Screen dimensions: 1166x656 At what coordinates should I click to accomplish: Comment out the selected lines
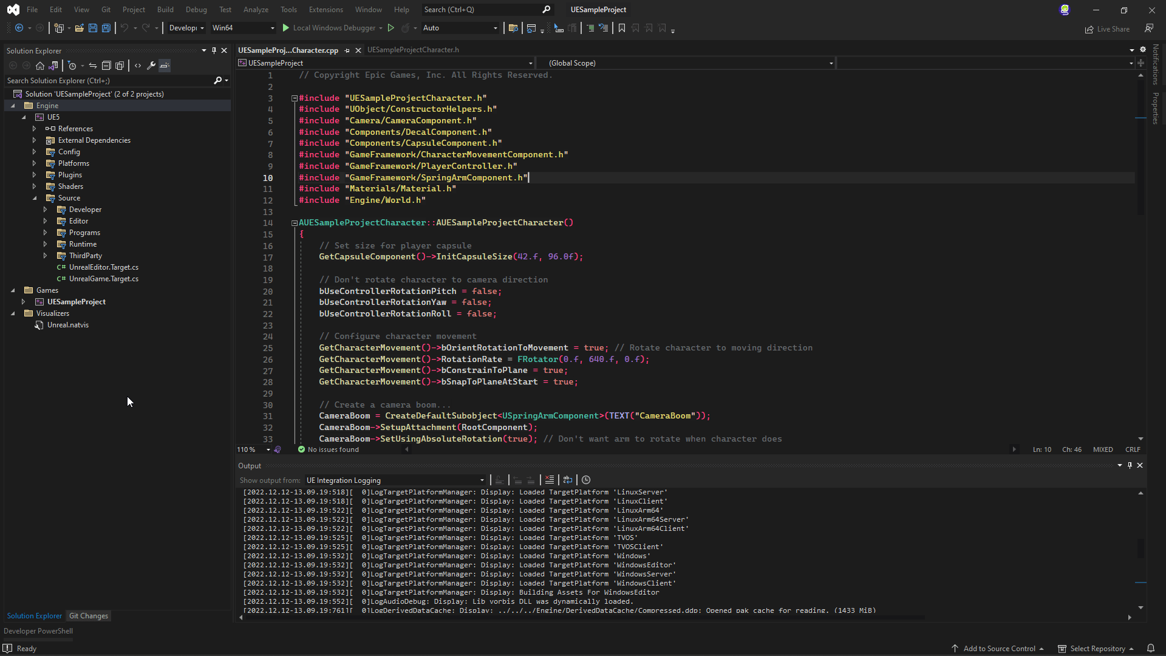click(x=590, y=28)
